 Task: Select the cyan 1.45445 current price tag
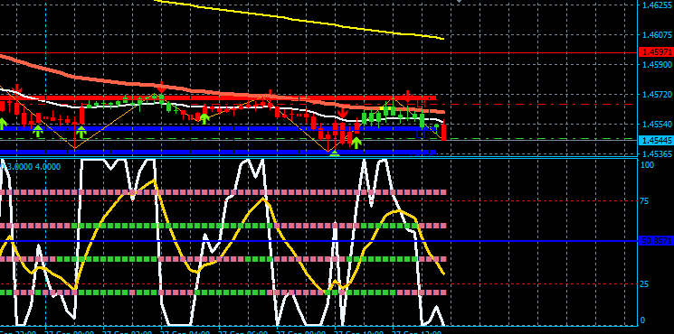(x=656, y=140)
